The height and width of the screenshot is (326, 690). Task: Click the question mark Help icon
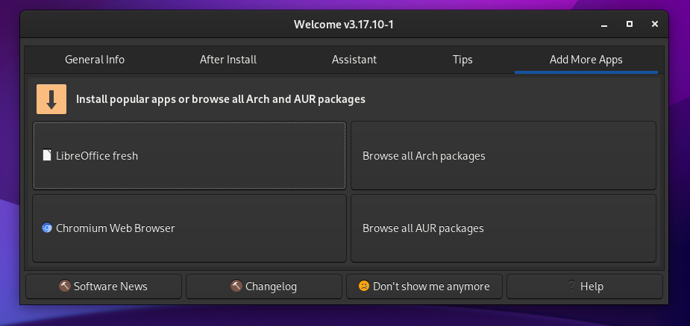tap(571, 286)
